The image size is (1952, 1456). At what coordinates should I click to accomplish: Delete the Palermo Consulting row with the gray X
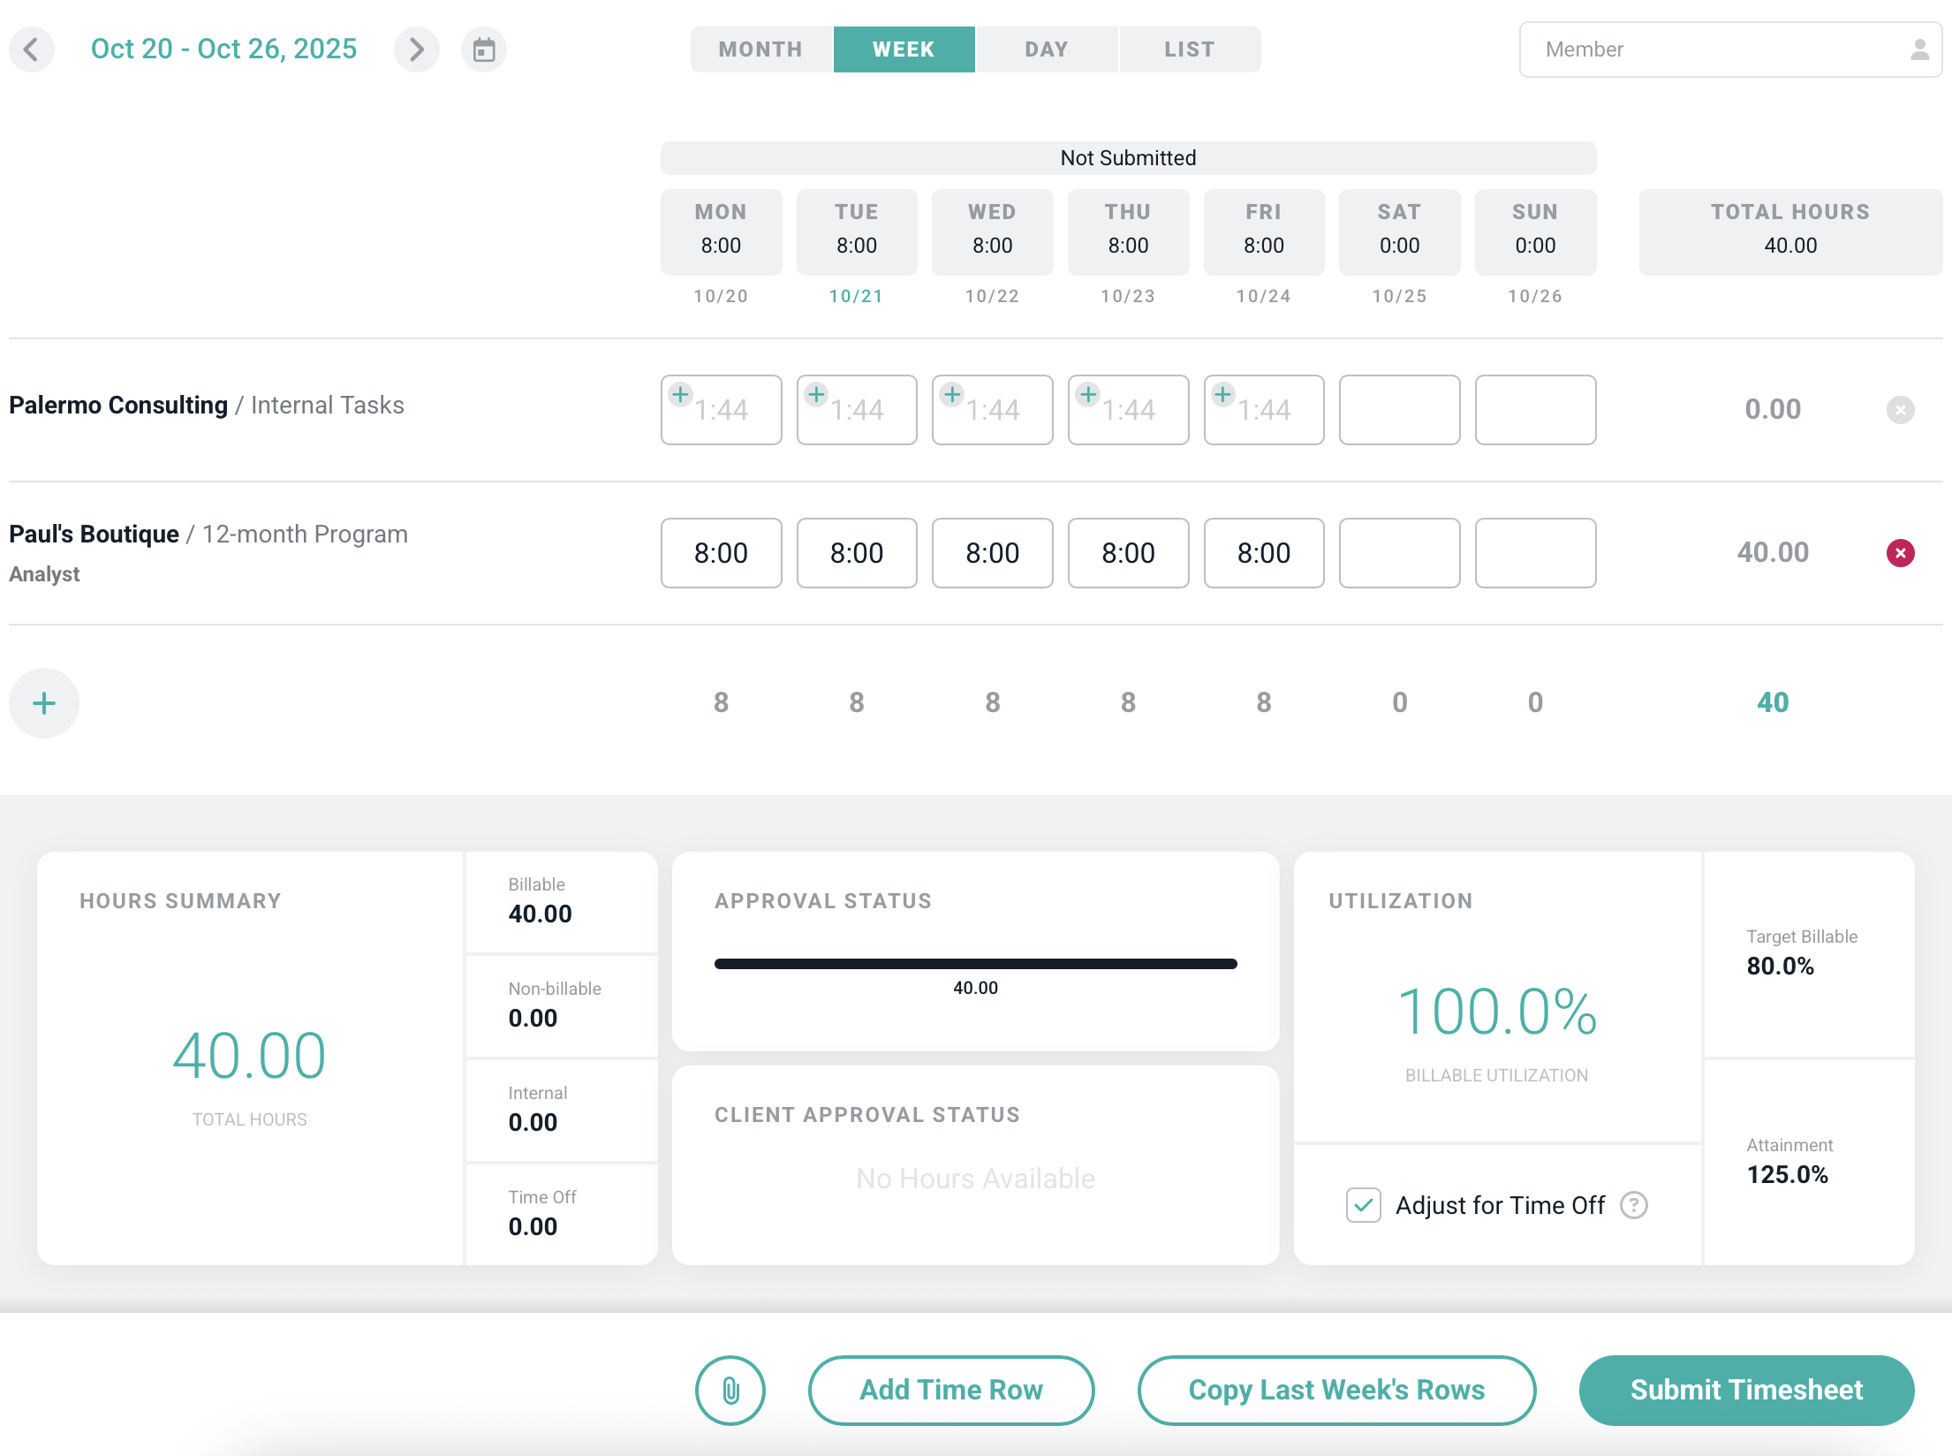(1900, 410)
